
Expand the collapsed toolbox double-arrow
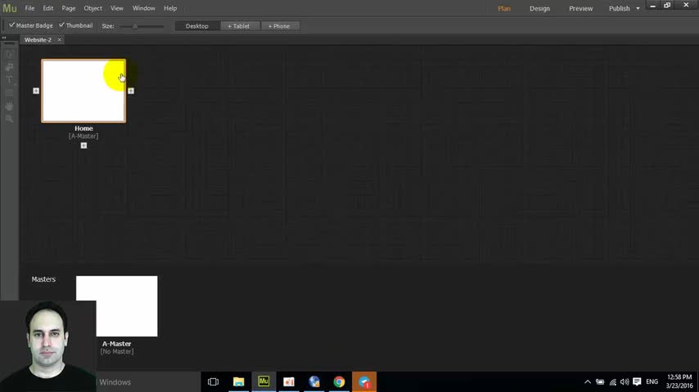[4, 38]
